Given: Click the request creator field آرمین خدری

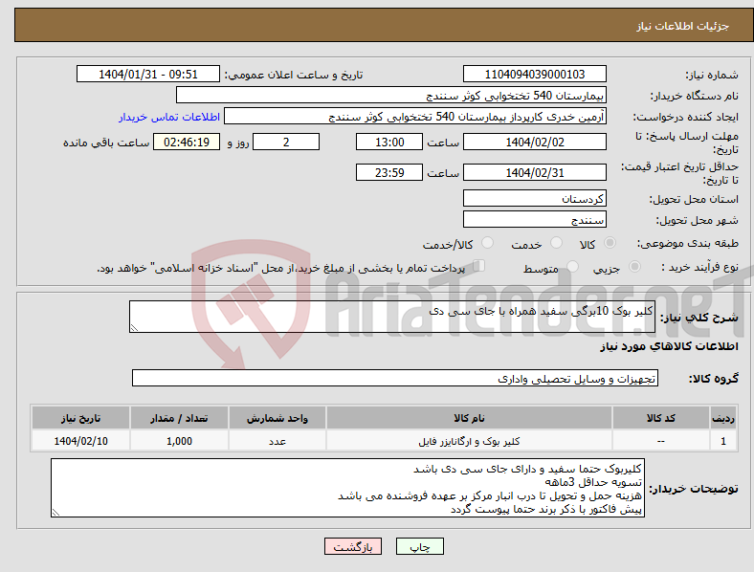Looking at the screenshot, I should 415,117.
